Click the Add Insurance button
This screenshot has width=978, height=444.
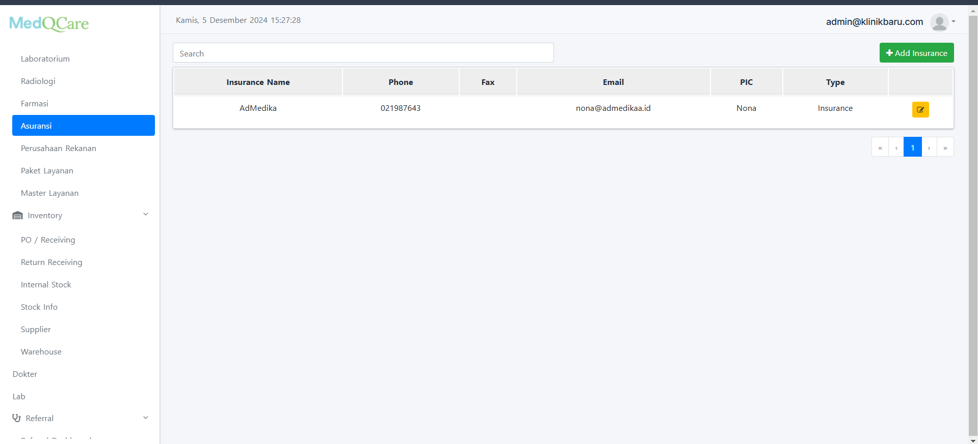pyautogui.click(x=916, y=53)
